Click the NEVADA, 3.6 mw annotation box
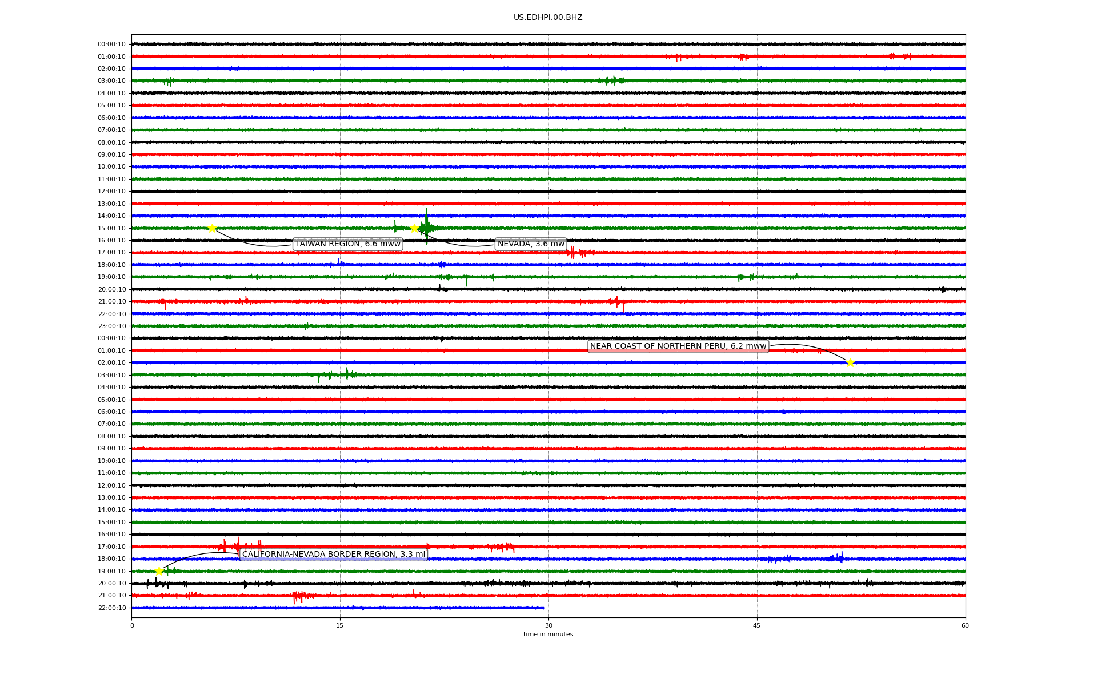The image size is (1097, 686). 531,244
